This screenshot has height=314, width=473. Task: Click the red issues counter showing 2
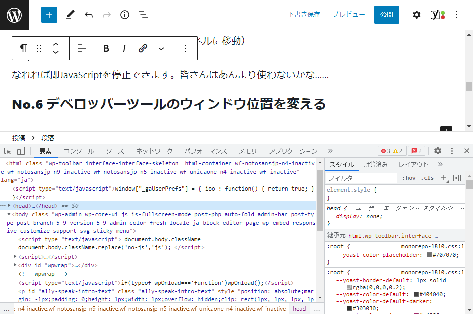(x=416, y=151)
